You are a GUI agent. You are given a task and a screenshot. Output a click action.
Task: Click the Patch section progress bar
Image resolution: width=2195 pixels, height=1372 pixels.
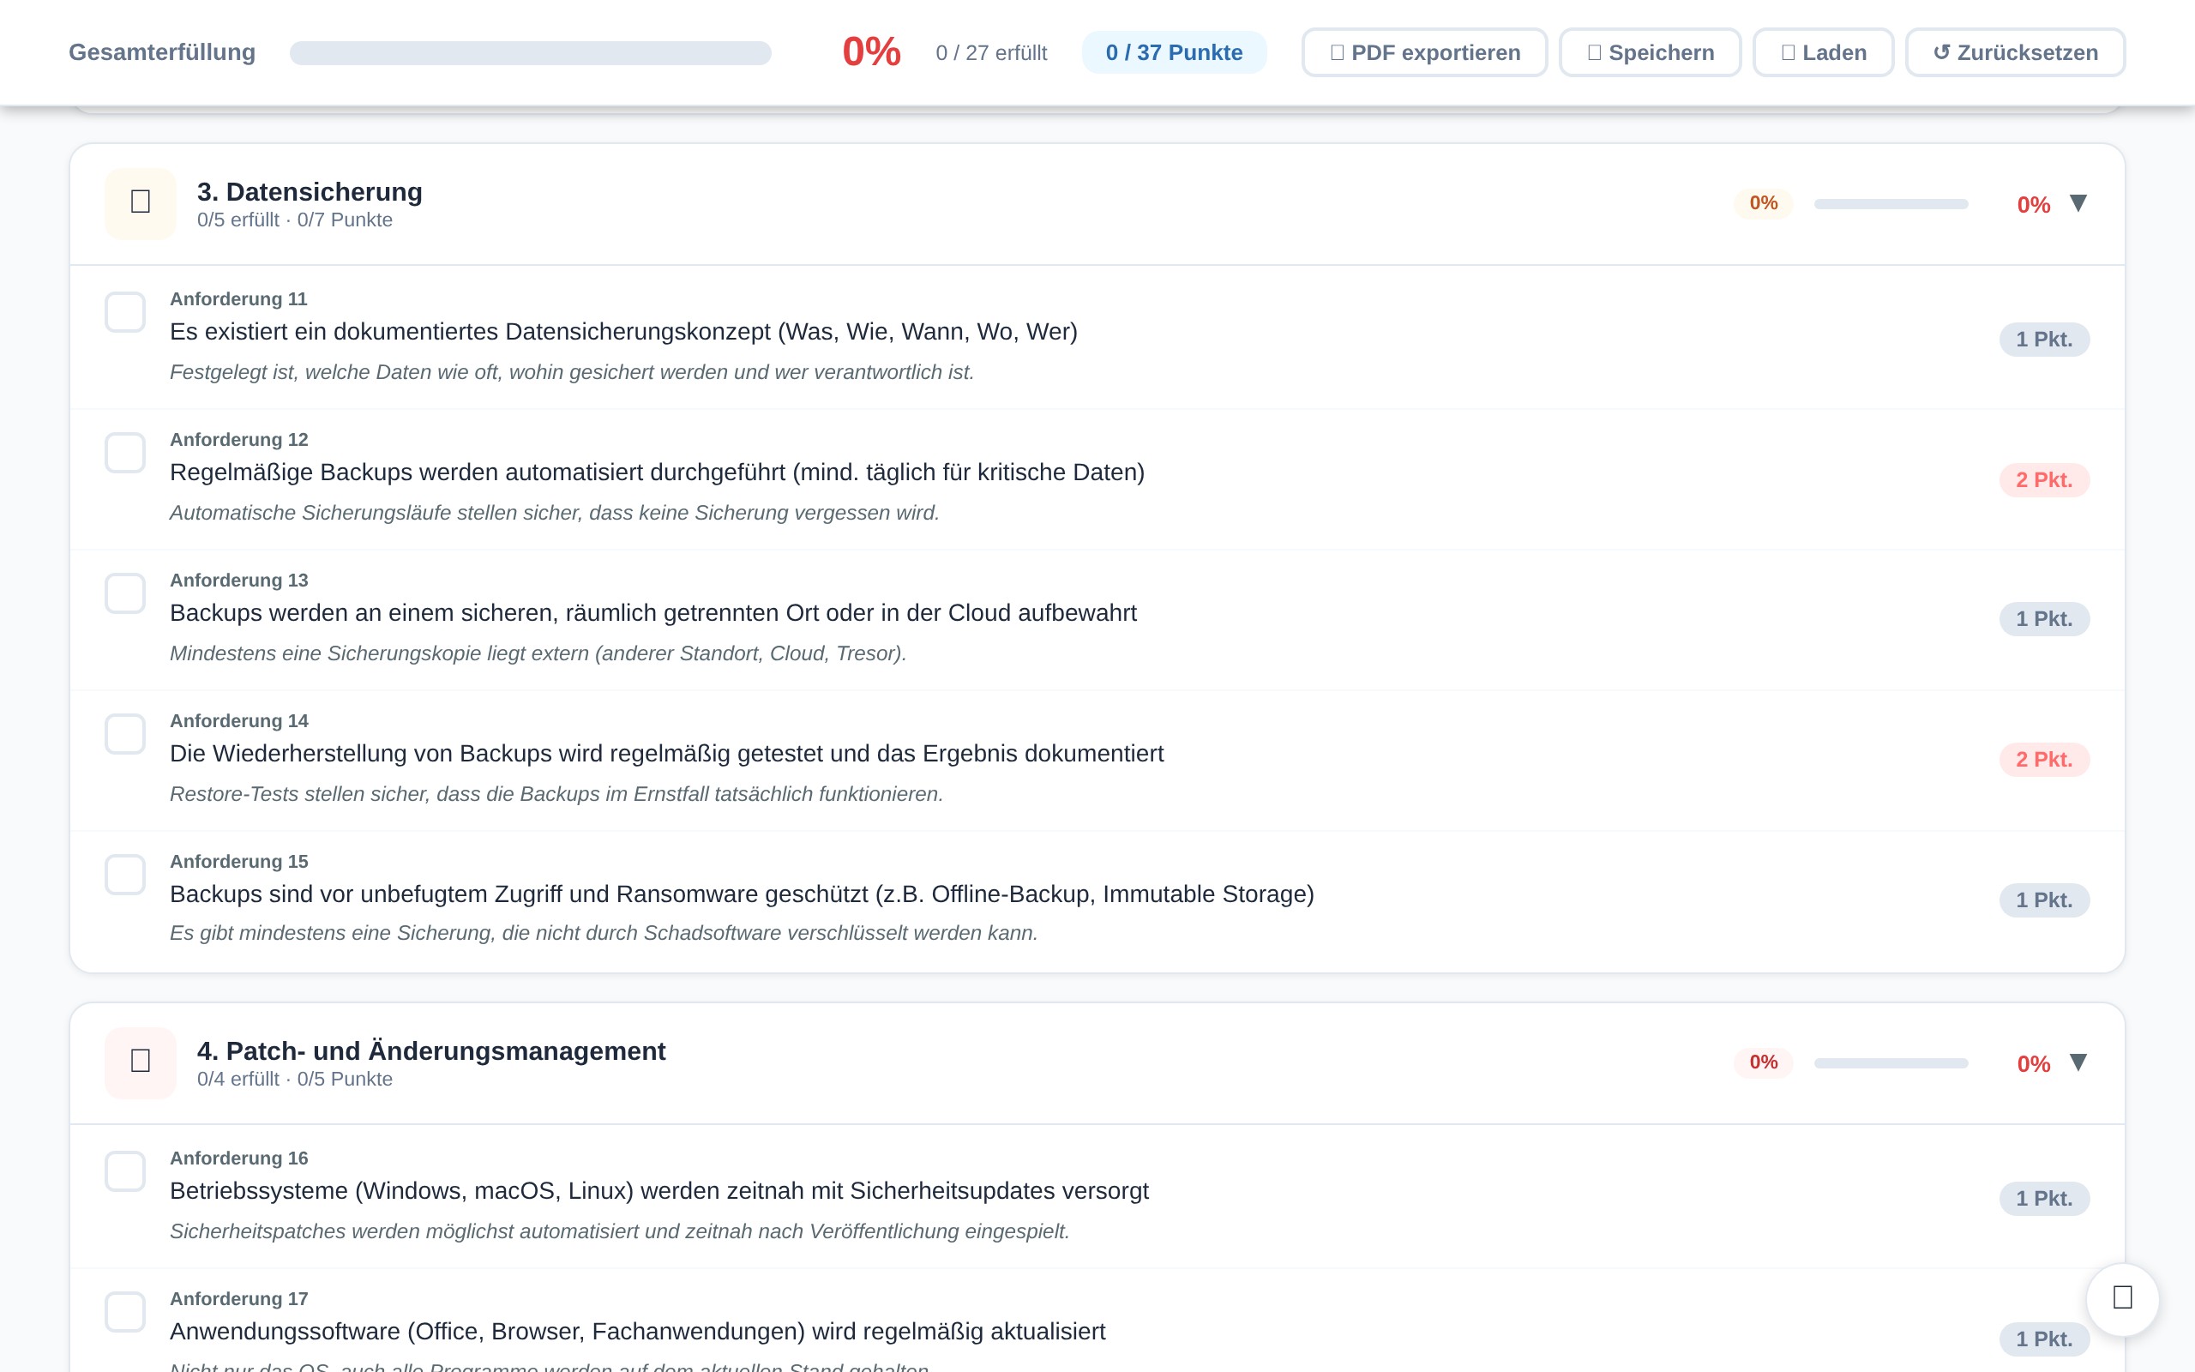point(1891,1063)
